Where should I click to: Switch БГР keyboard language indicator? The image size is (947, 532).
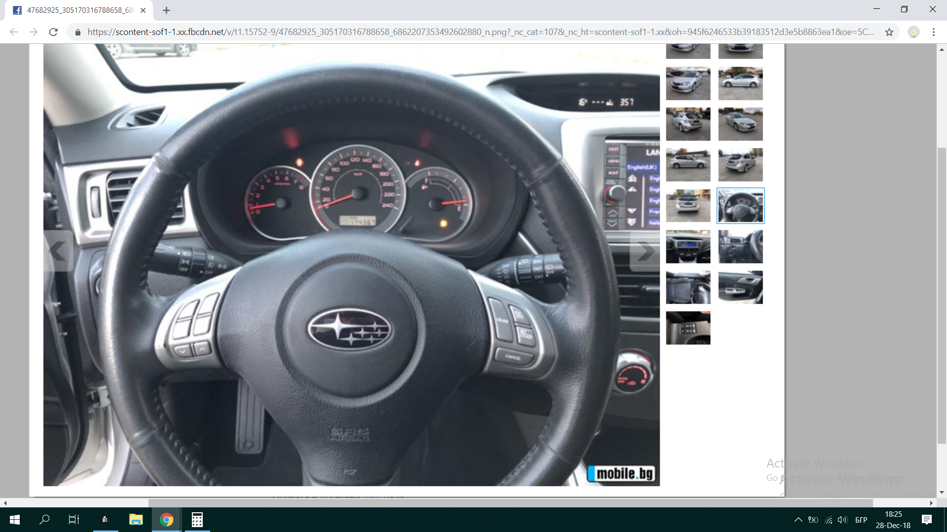[861, 520]
